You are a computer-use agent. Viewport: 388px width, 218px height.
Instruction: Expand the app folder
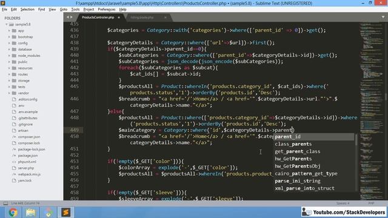(x=9, y=31)
